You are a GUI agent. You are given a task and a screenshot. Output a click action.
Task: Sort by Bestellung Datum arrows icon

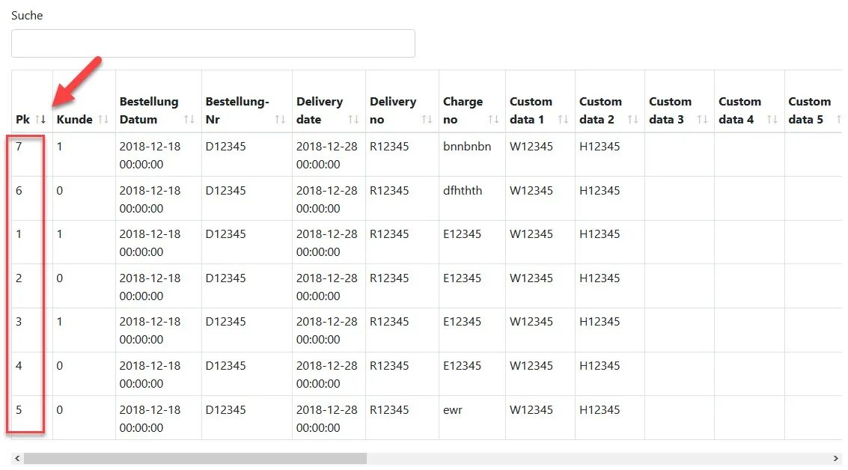[189, 120]
